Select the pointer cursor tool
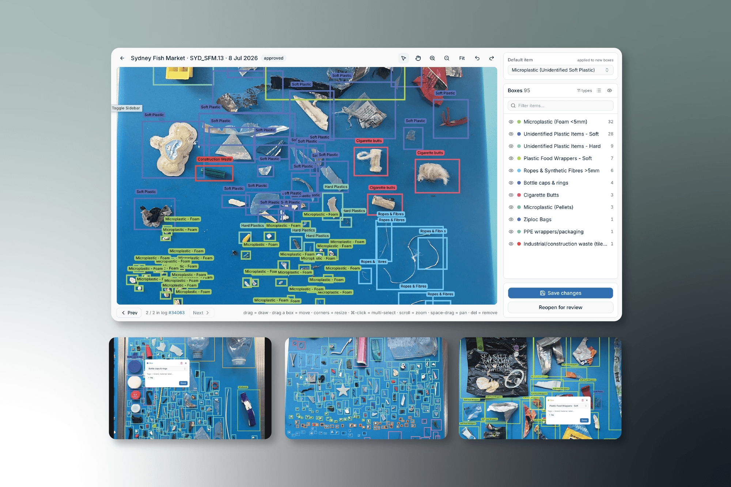The width and height of the screenshot is (731, 487). 404,58
